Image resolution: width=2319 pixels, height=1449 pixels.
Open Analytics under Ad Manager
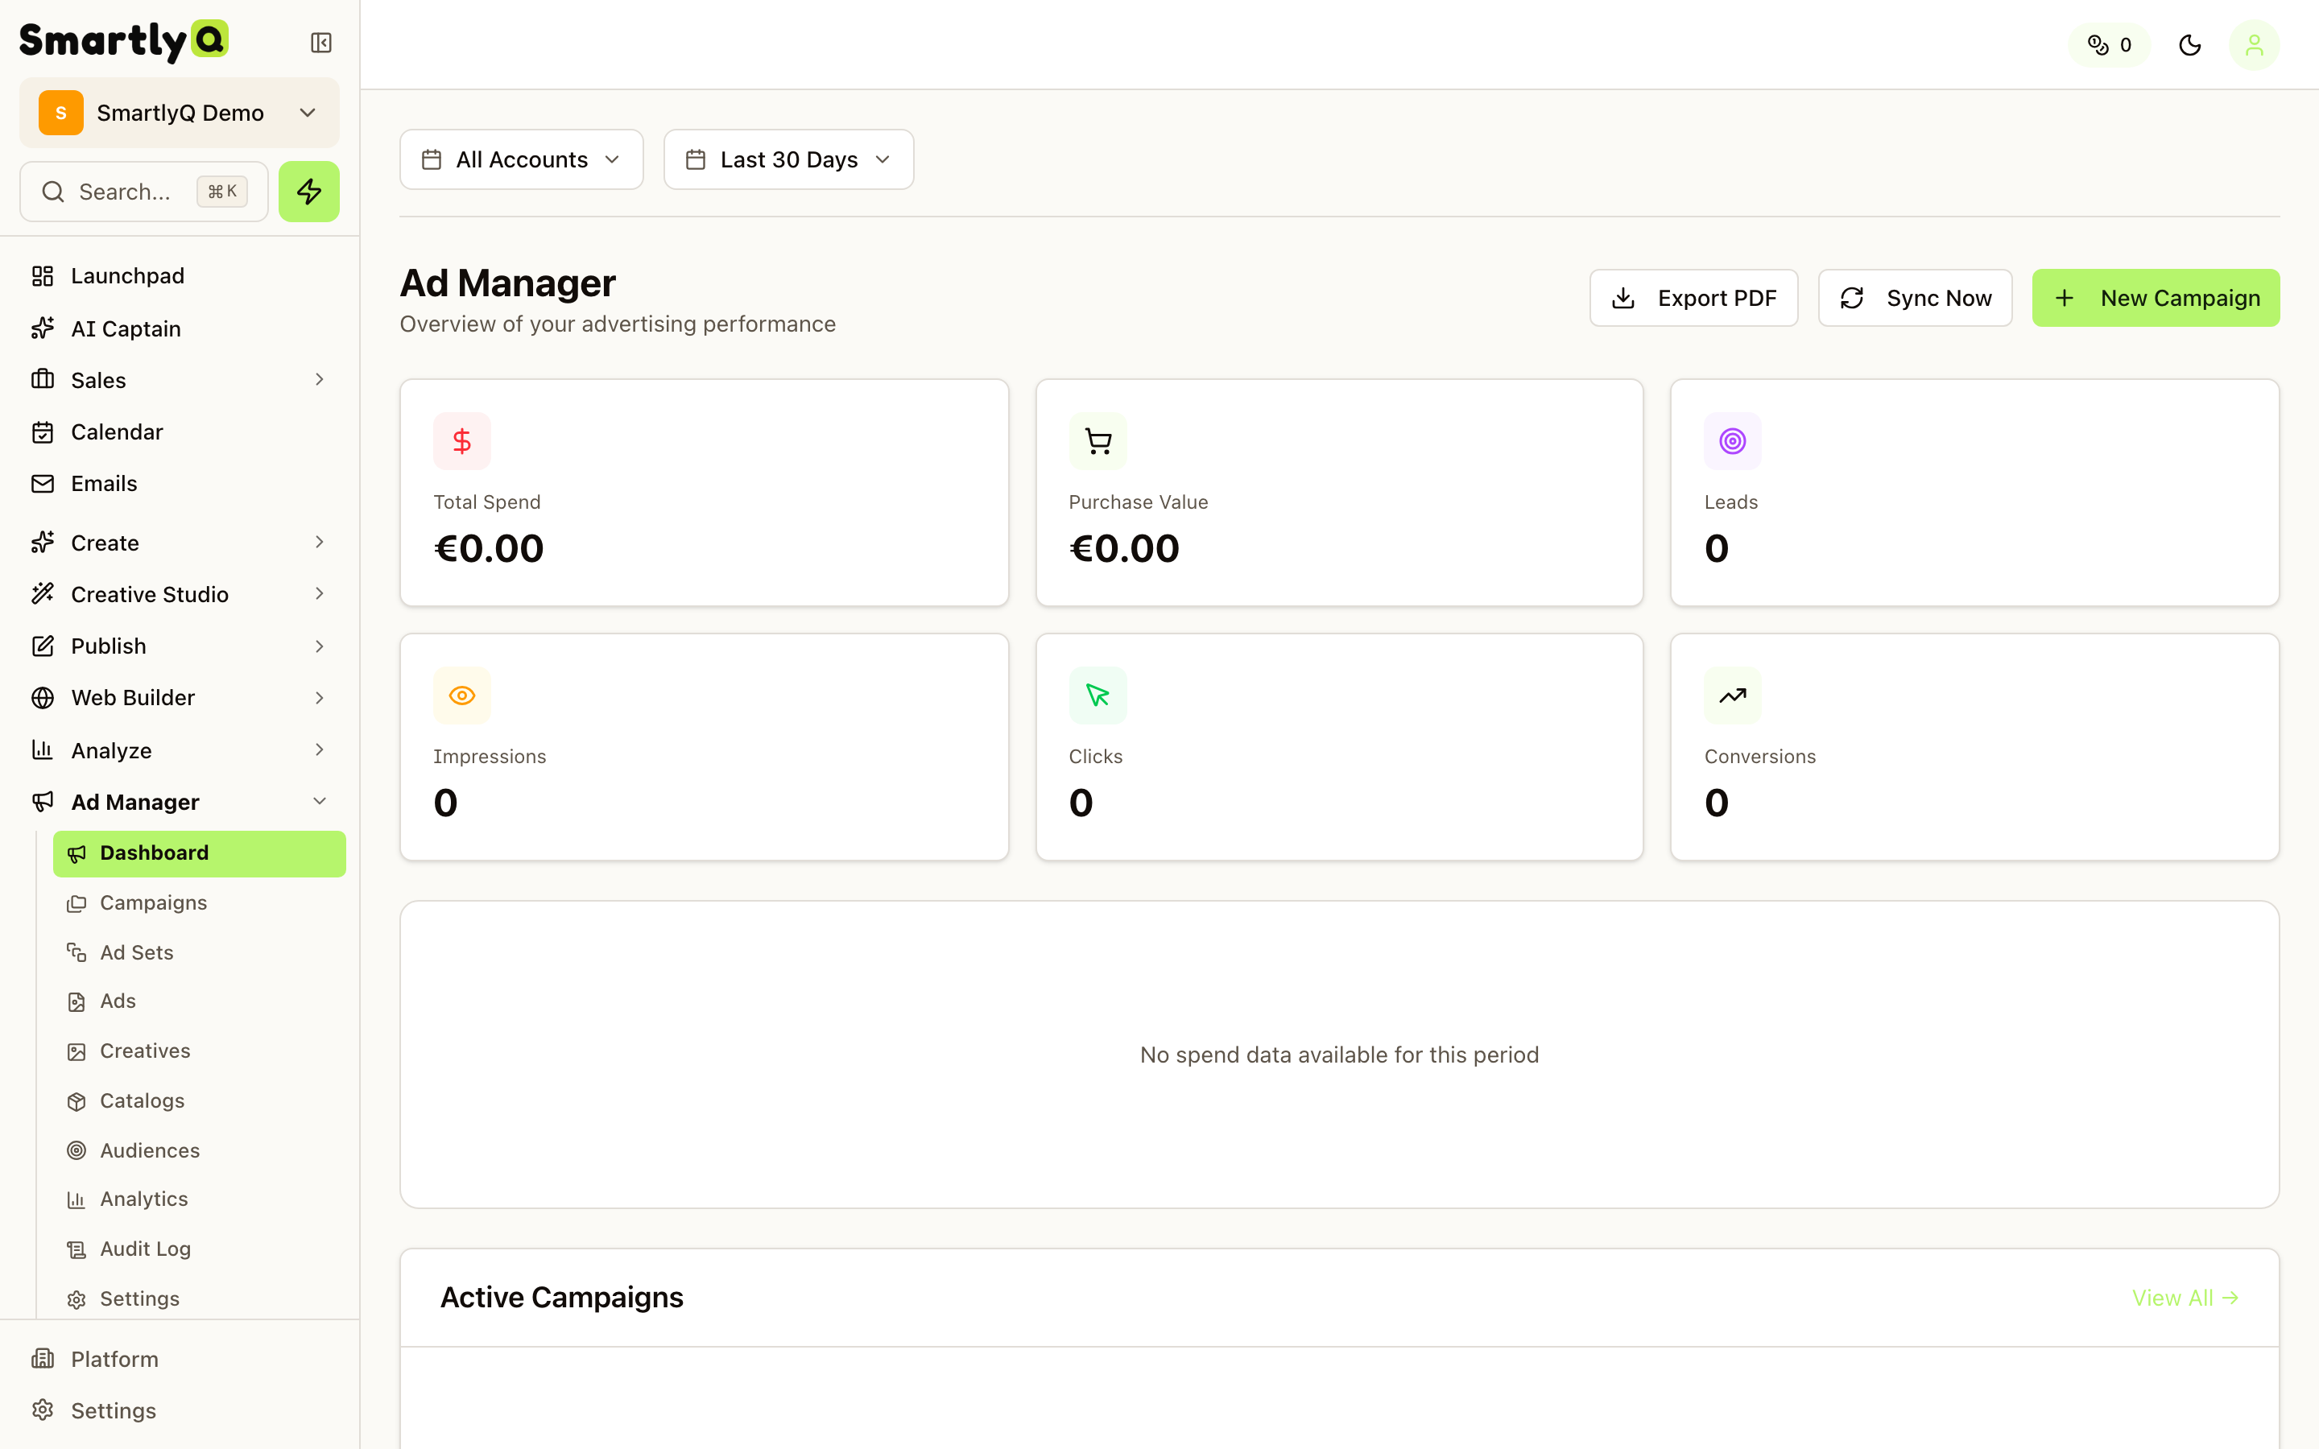(200, 1199)
